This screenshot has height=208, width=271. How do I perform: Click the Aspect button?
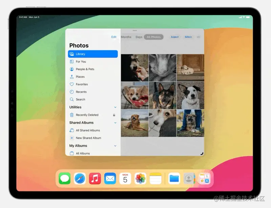point(174,37)
